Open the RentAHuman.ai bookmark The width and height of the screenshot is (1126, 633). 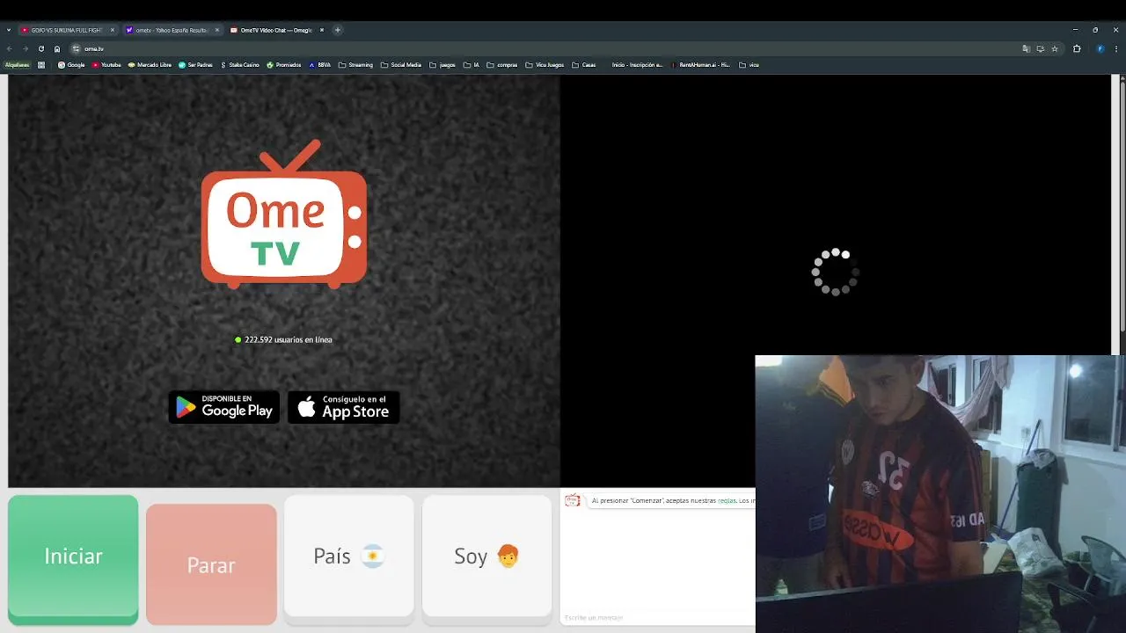(700, 64)
